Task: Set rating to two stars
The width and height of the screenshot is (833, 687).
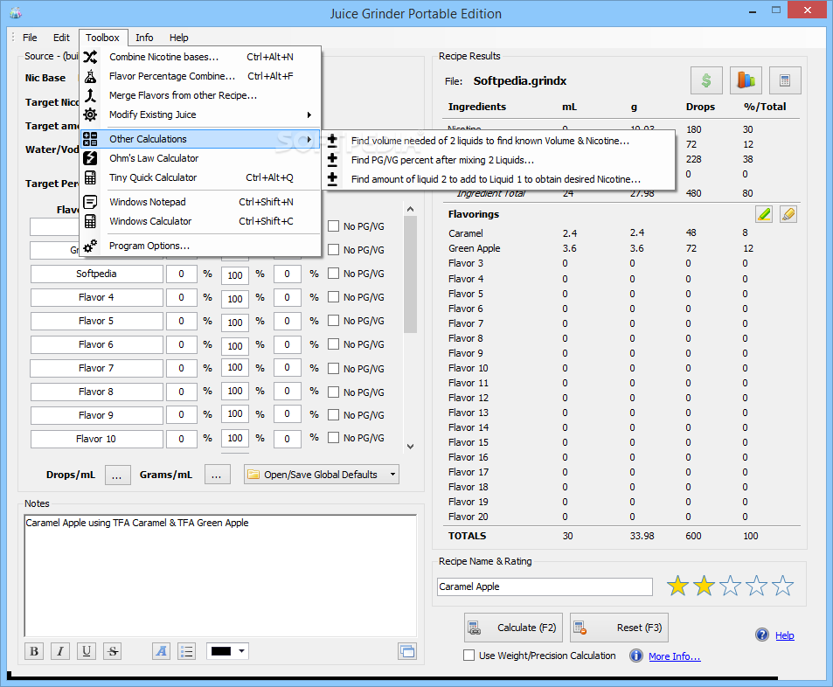Action: tap(704, 586)
